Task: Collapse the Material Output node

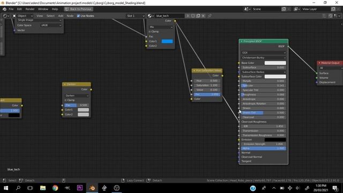Action: point(319,63)
